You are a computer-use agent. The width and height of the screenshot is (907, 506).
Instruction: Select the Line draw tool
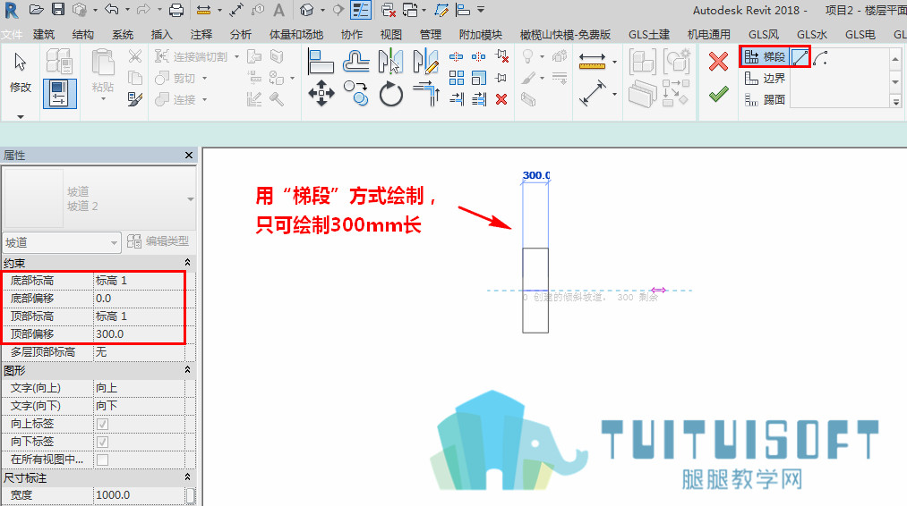coord(800,57)
